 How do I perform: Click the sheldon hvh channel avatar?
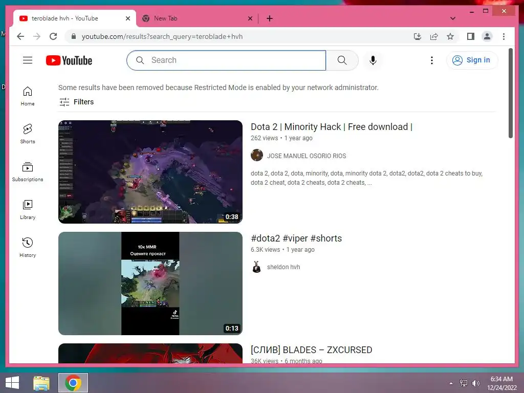point(257,267)
